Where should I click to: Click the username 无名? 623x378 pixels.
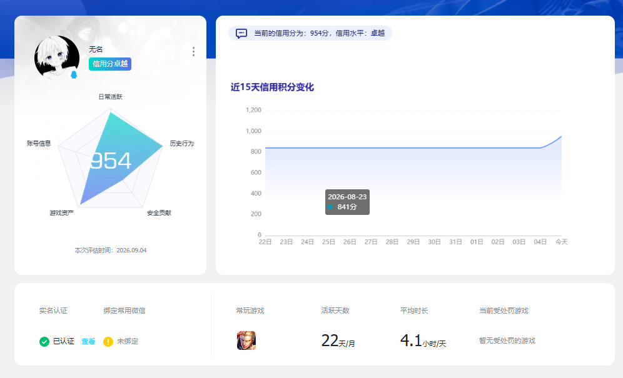96,49
